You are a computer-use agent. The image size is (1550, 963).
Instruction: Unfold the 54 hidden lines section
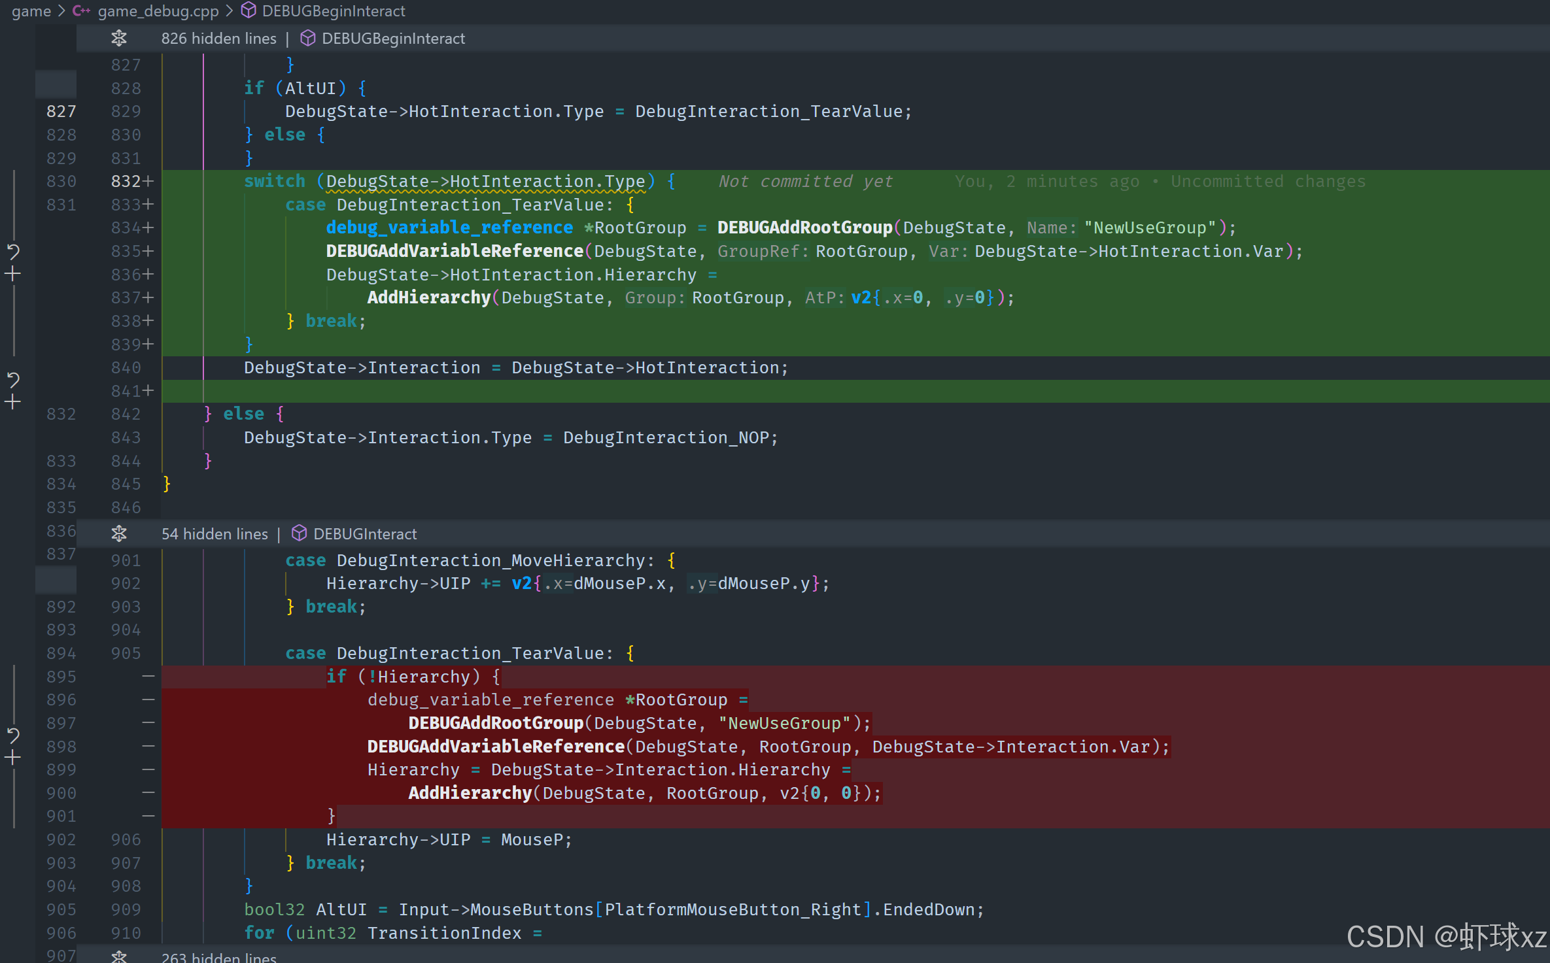click(x=119, y=533)
